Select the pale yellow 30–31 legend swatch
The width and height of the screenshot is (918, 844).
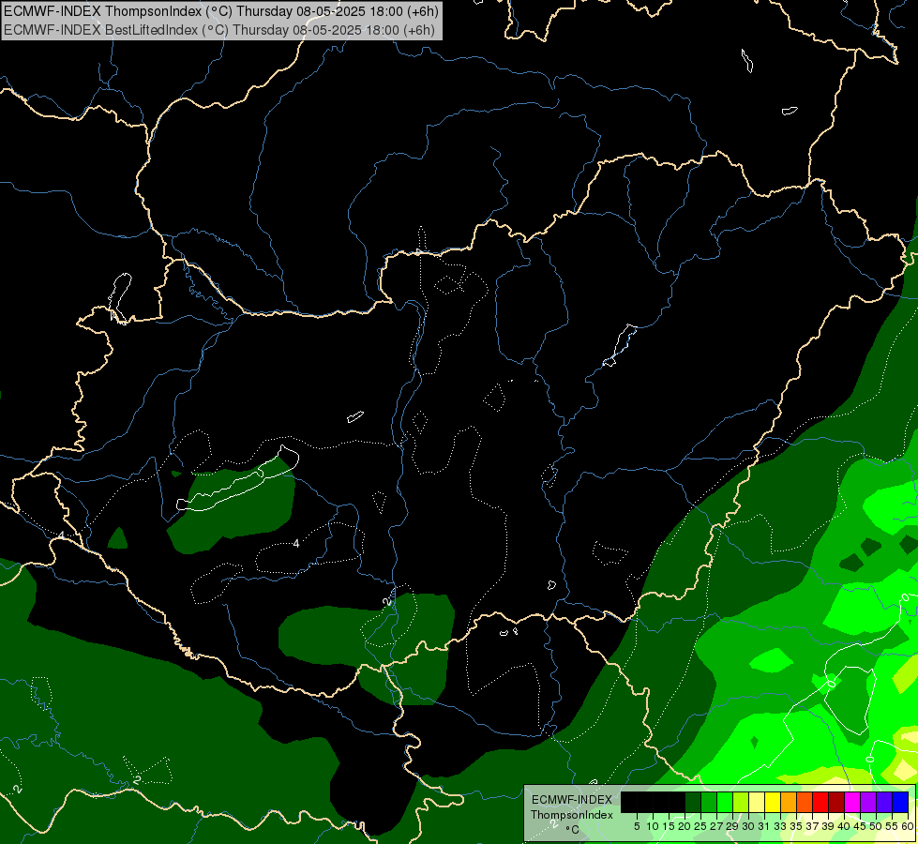click(757, 802)
